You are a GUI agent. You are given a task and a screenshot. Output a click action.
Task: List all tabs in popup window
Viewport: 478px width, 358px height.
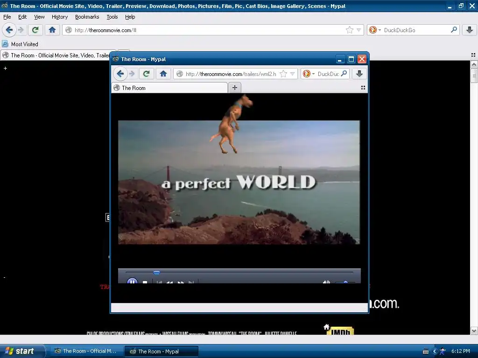click(x=363, y=88)
